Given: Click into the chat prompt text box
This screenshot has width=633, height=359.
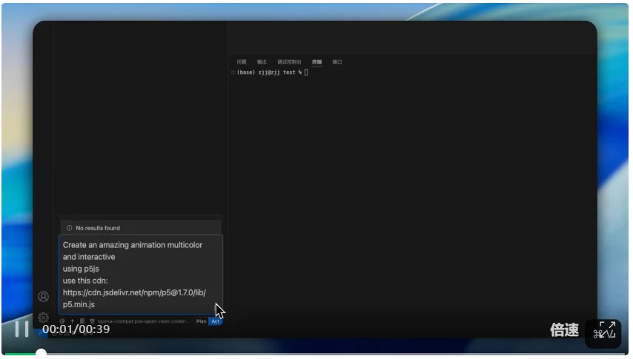Looking at the screenshot, I should (x=139, y=274).
